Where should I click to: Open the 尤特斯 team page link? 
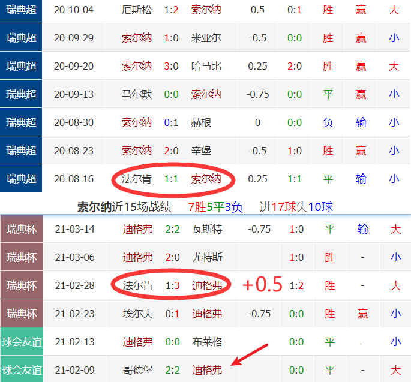(207, 257)
